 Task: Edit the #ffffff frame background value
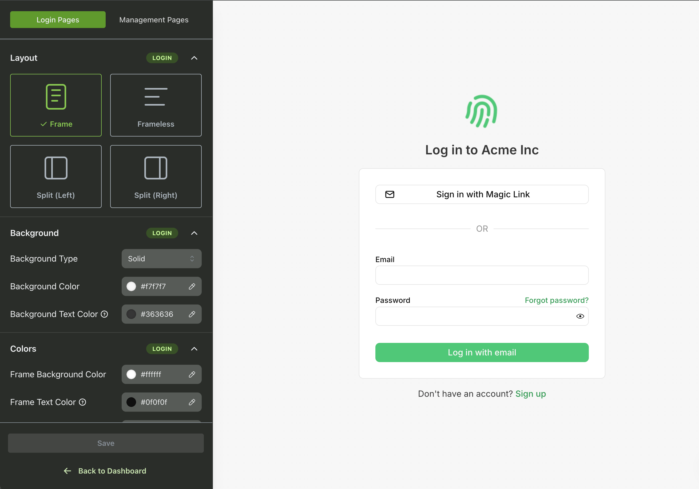[x=151, y=374]
